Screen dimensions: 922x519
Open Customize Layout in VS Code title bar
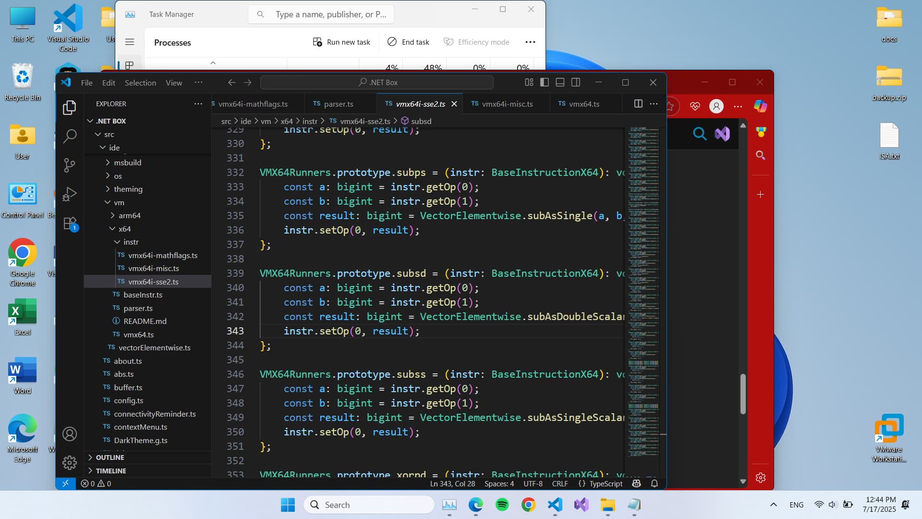(x=529, y=82)
